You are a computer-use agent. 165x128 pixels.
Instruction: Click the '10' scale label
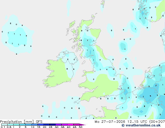(33, 127)
